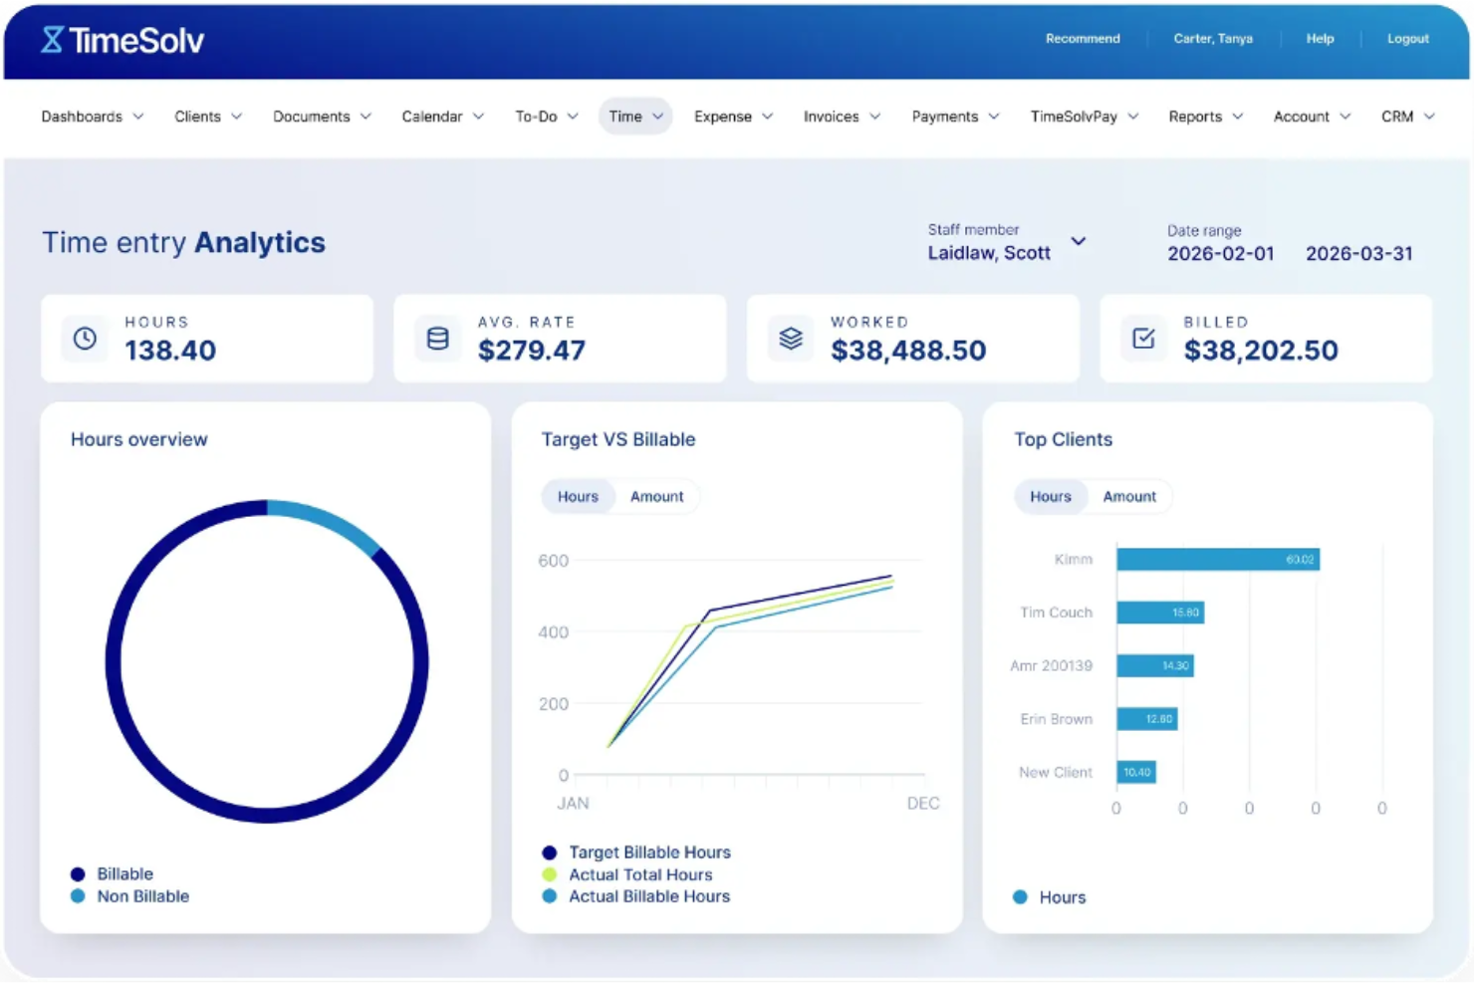The height and width of the screenshot is (983, 1474).
Task: Click the Logout link
Action: pos(1407,39)
